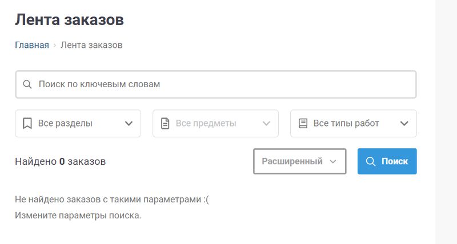Go to Главная via breadcrumb link
This screenshot has height=244, width=457.
click(x=32, y=45)
